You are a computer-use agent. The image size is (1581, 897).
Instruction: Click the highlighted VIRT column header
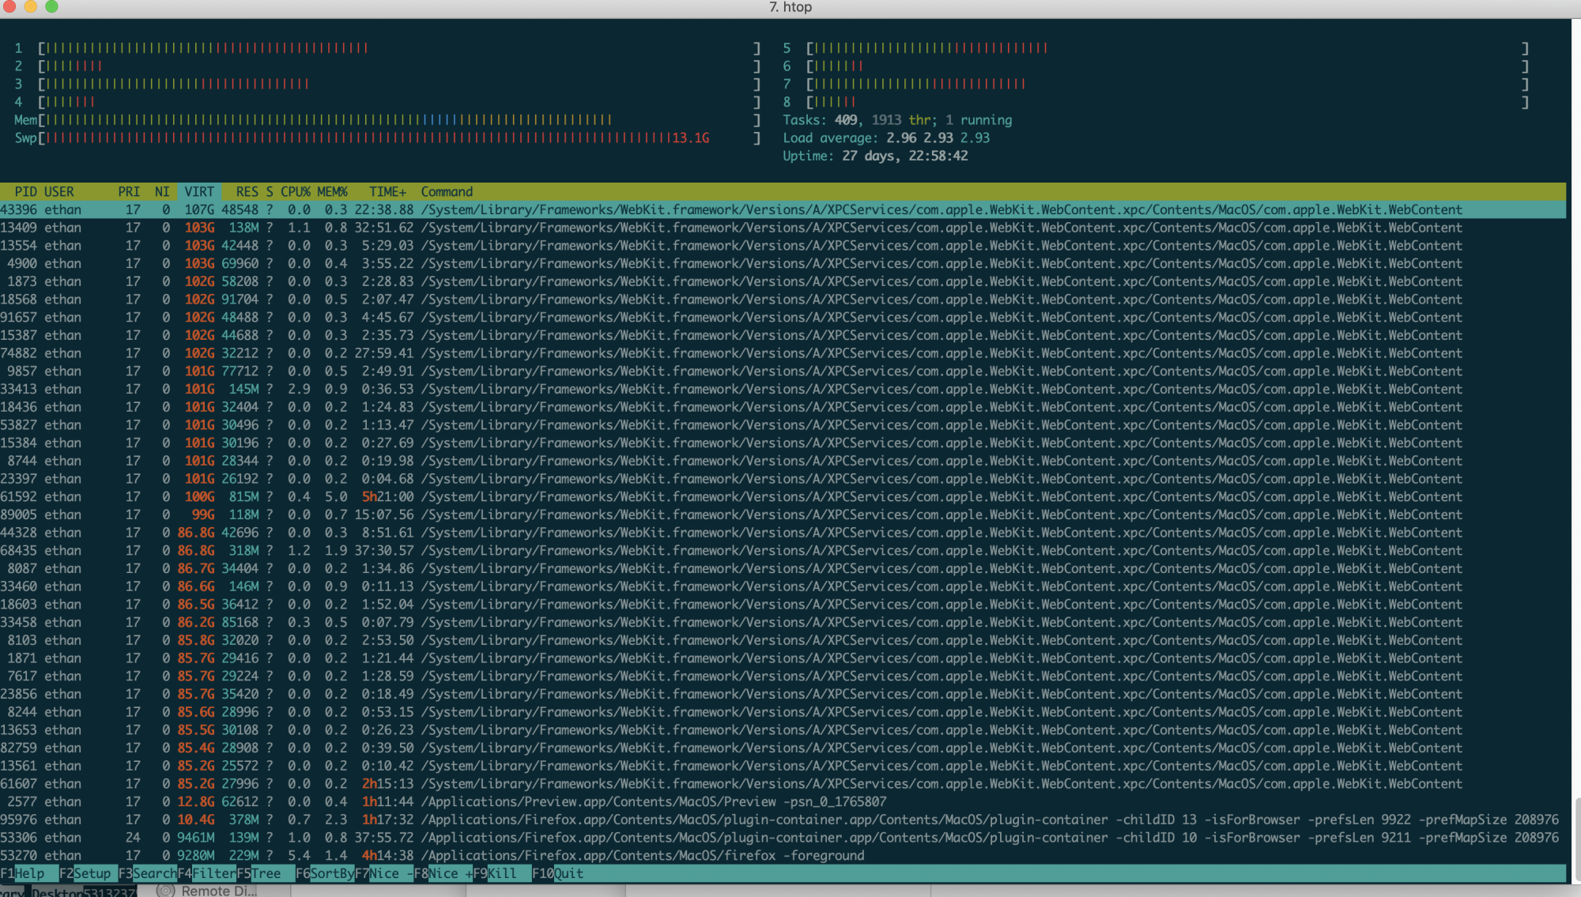pos(199,192)
